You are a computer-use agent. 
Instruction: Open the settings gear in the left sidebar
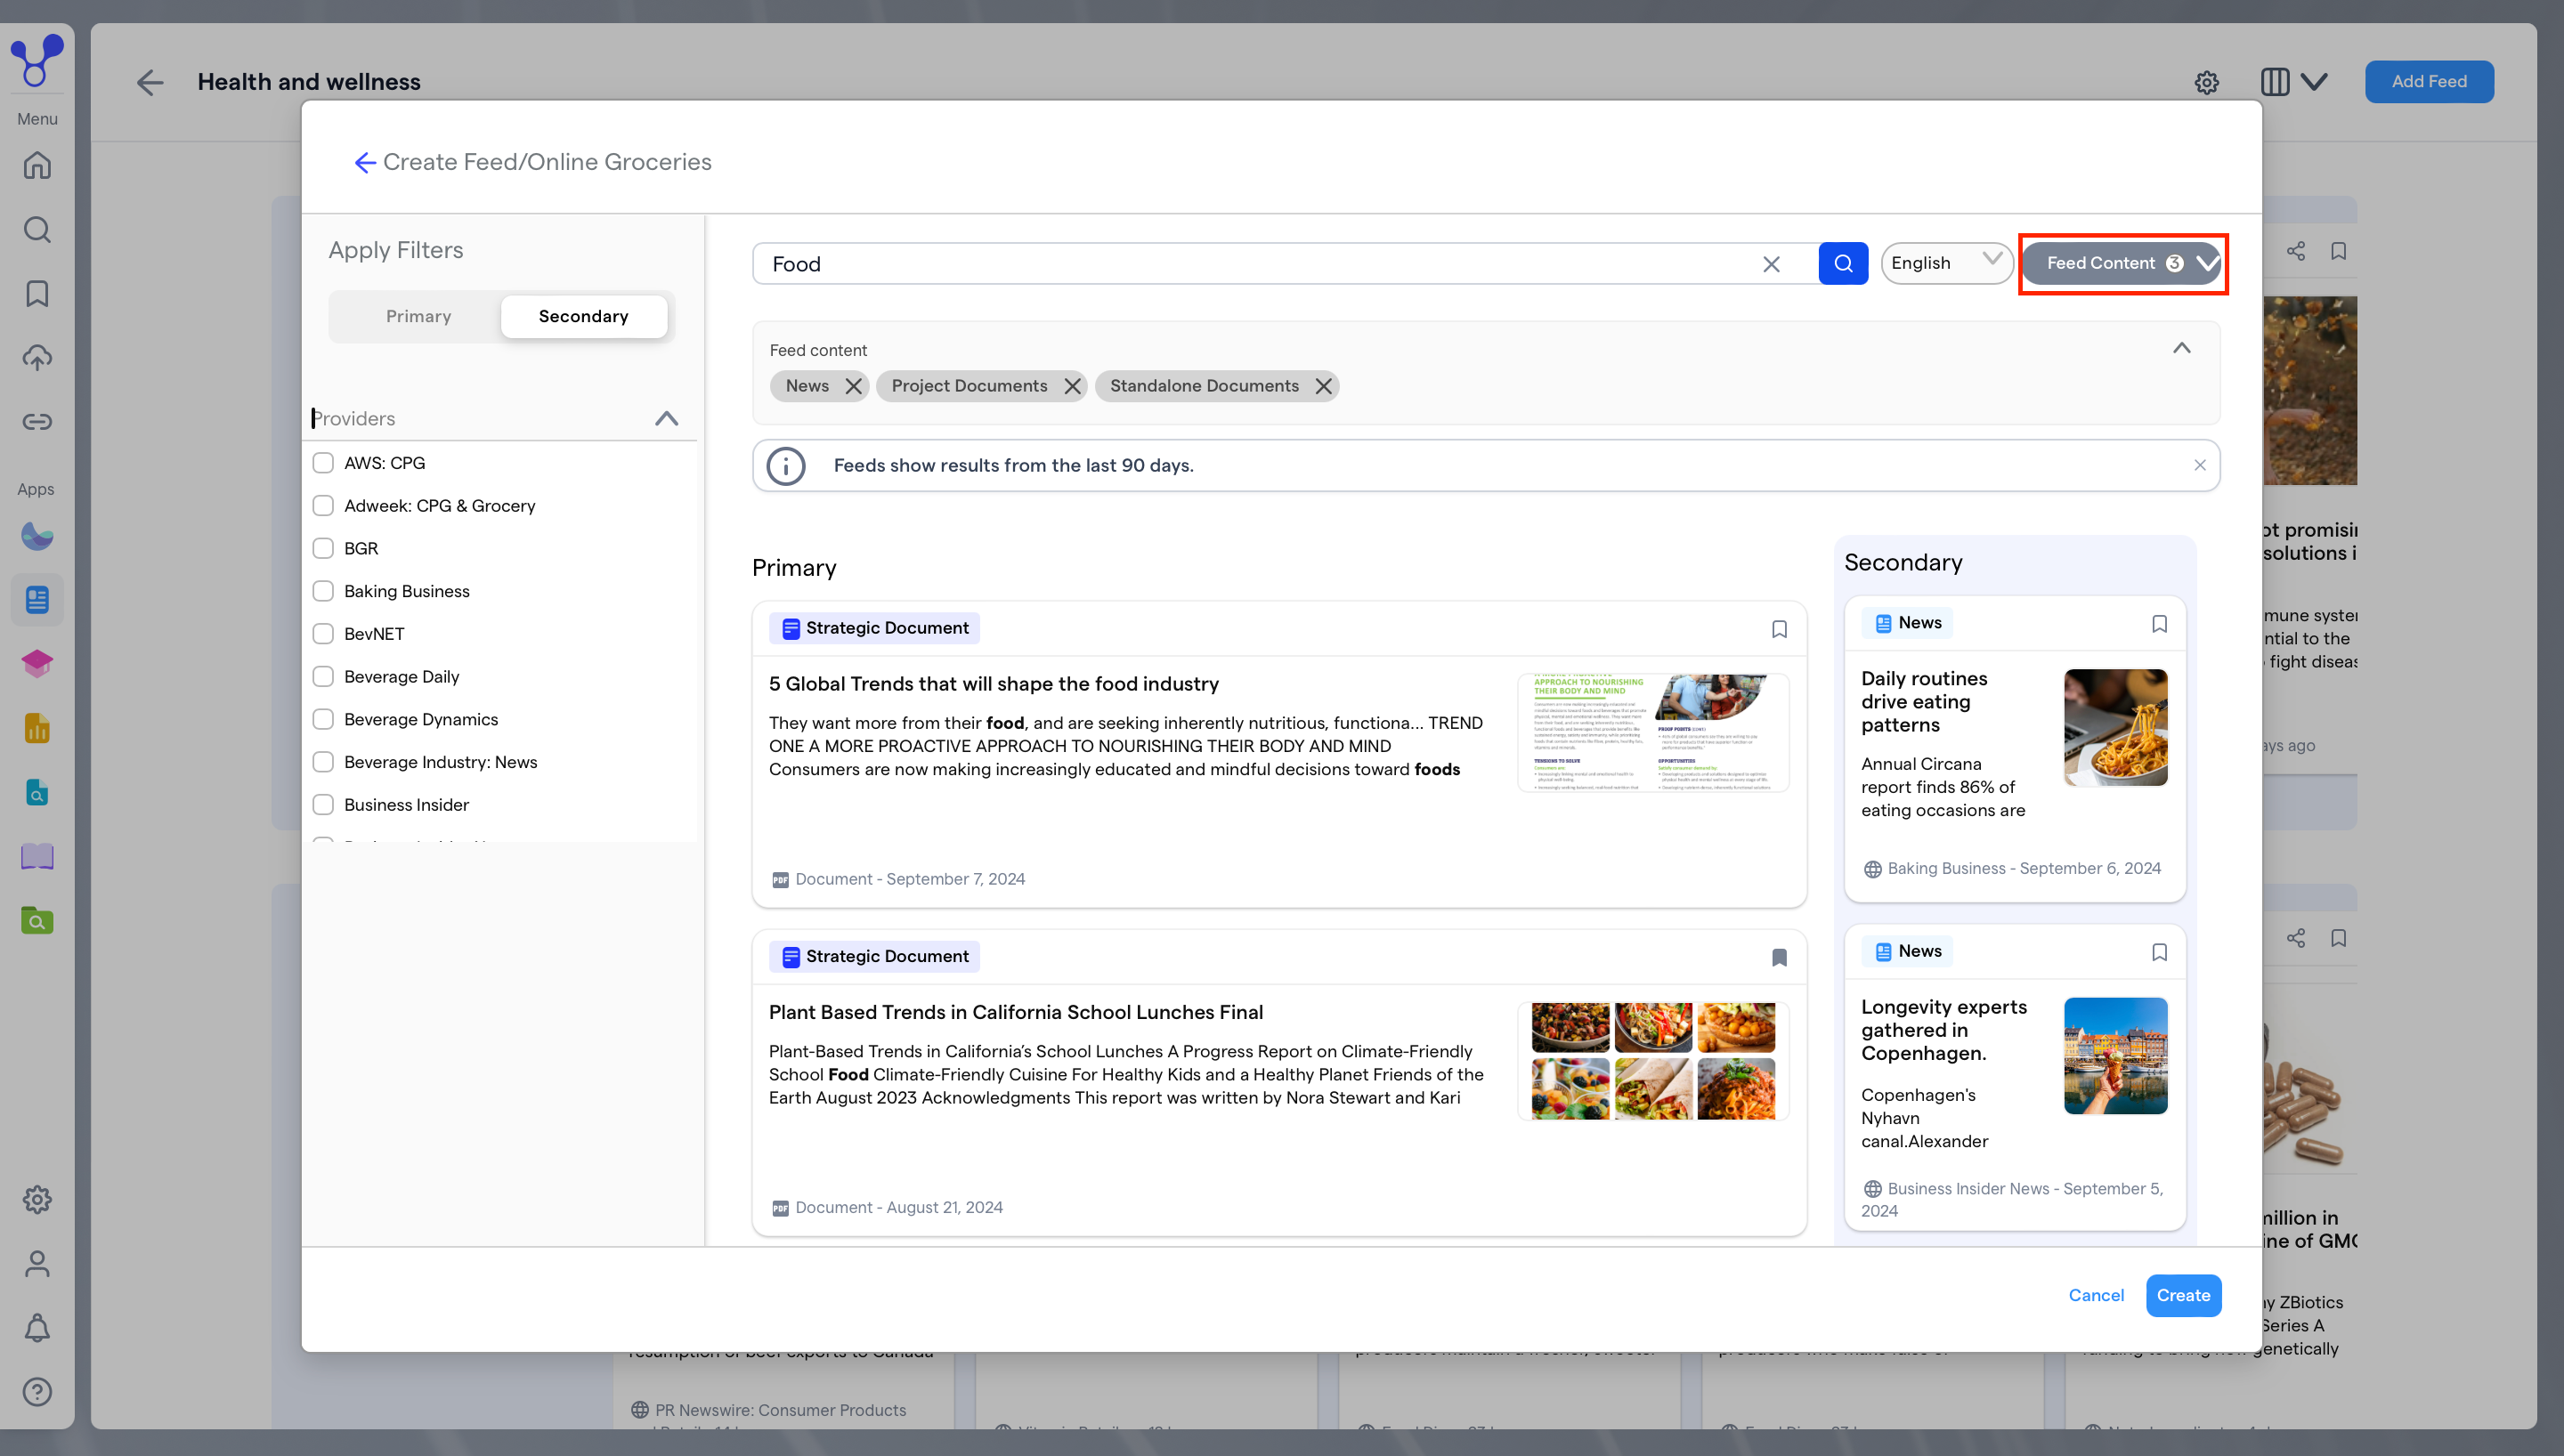coord(37,1199)
